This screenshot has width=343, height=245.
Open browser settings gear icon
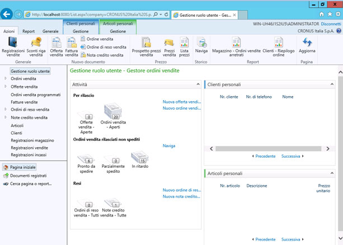pyautogui.click(x=338, y=15)
